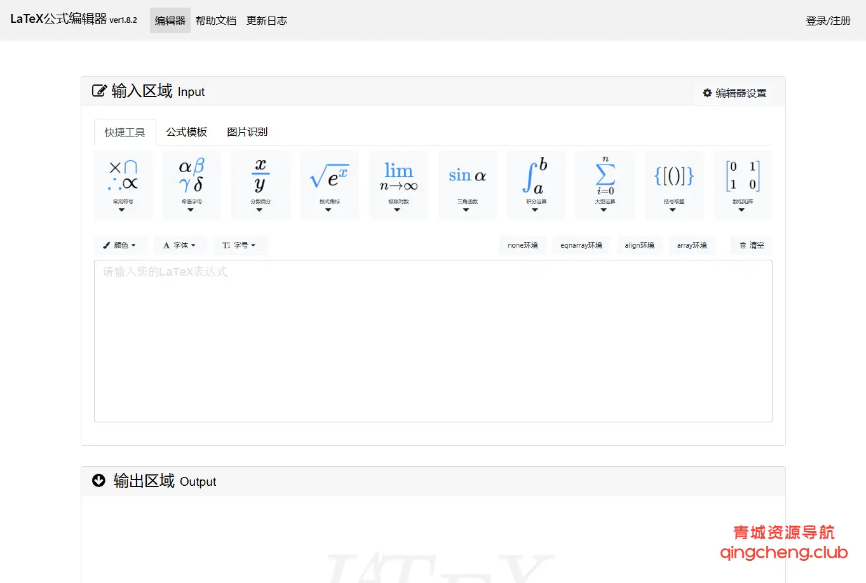Expand the 字体 font dropdown
This screenshot has height=583, width=866.
point(179,245)
